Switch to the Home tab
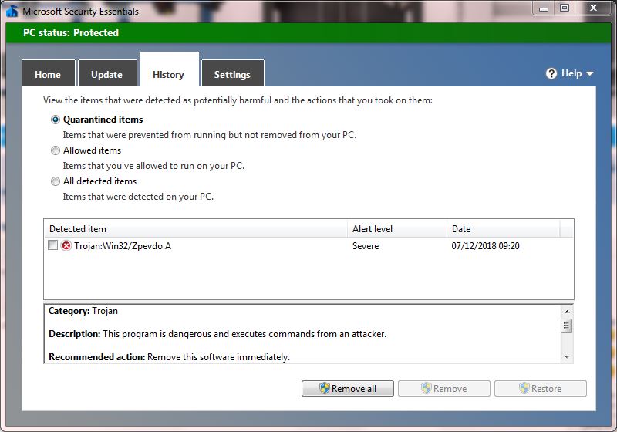Image resolution: width=617 pixels, height=432 pixels. tap(48, 74)
